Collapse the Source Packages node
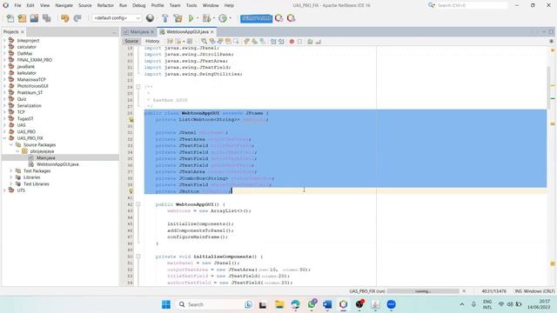The width and height of the screenshot is (557, 313). 11,145
